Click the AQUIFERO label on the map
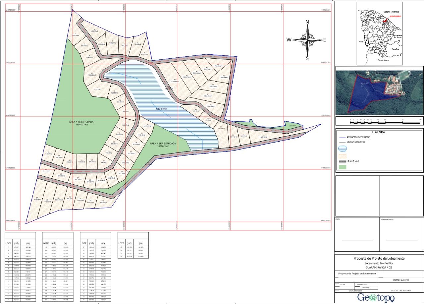 161,109
